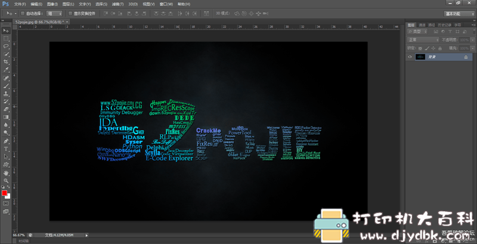Screen dimensions: 477x244
Task: Click the type layer filter icon
Action: click(450, 32)
